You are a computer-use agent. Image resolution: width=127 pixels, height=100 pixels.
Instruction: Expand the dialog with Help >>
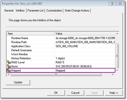coord(114,93)
